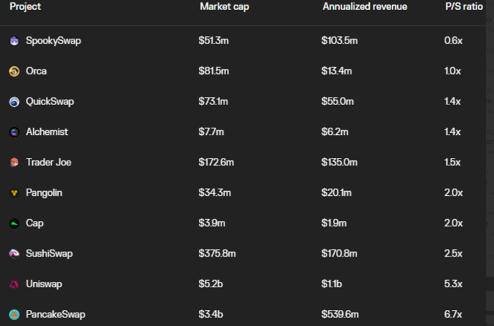Sort table by Project column header

pos(25,7)
